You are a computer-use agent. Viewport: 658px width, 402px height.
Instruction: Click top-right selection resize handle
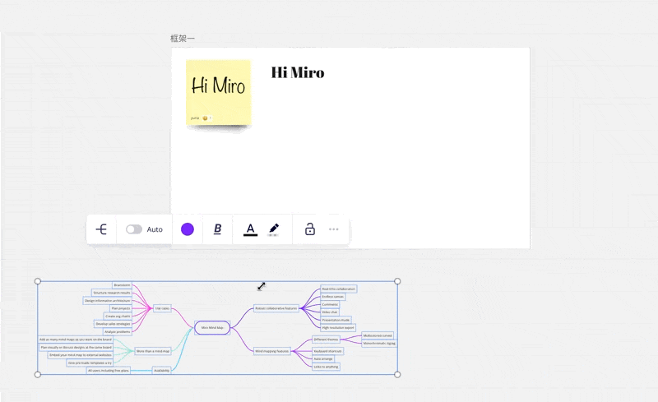397,281
